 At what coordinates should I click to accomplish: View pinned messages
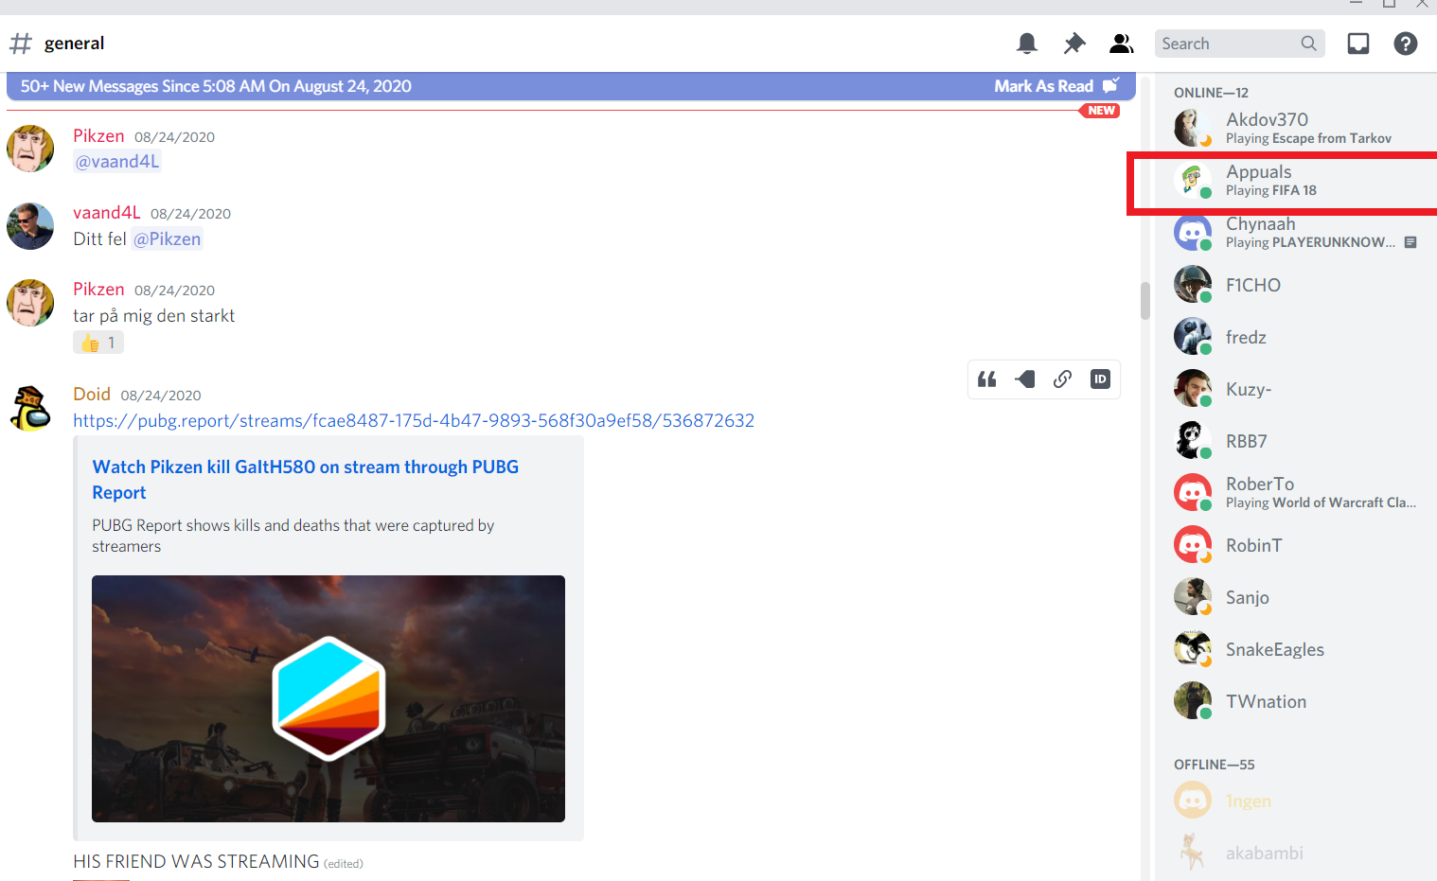[x=1073, y=43]
